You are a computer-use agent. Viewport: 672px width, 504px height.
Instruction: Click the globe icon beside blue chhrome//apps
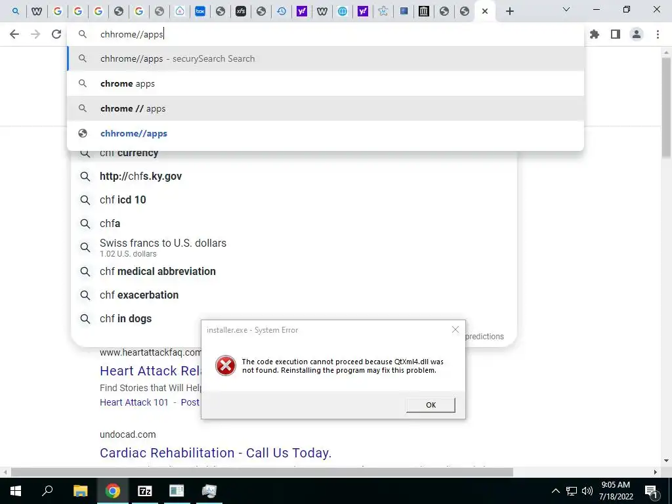click(x=83, y=133)
